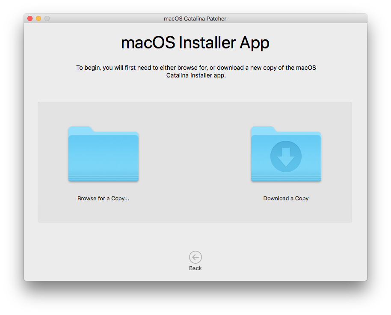Choose the Download a Copy label
This screenshot has width=391, height=315.
[286, 198]
